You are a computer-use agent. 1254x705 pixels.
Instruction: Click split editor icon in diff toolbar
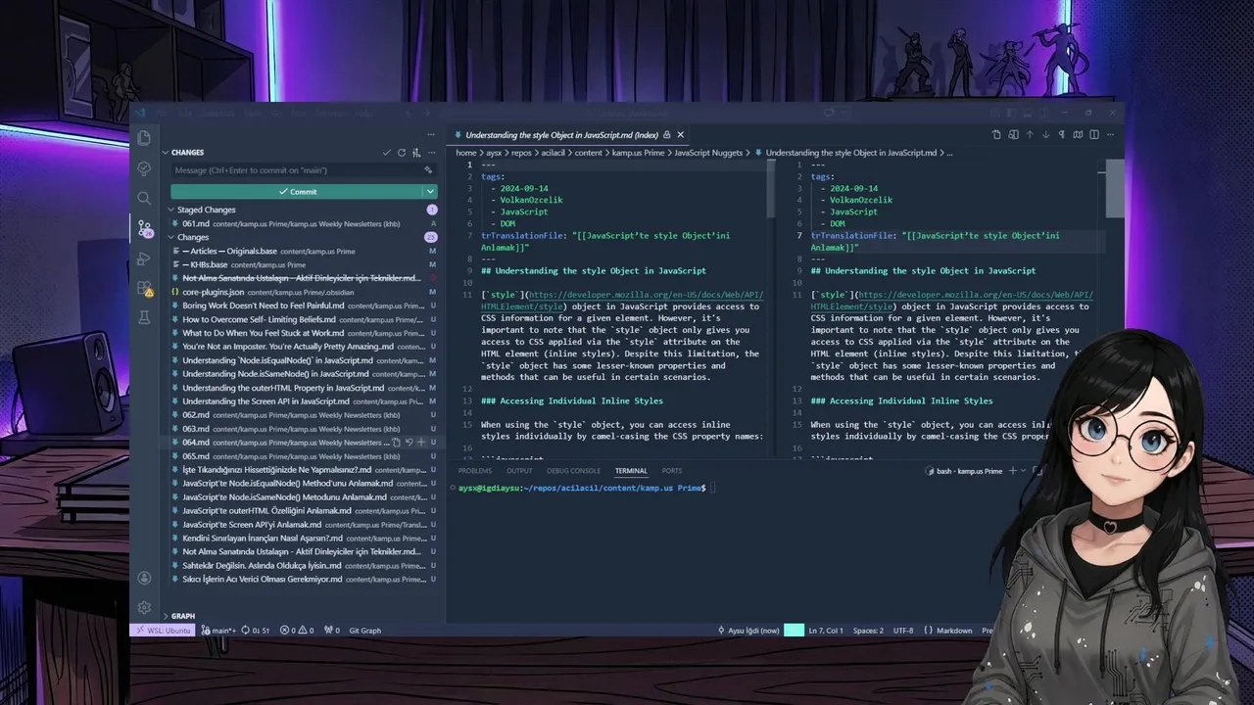click(1096, 135)
